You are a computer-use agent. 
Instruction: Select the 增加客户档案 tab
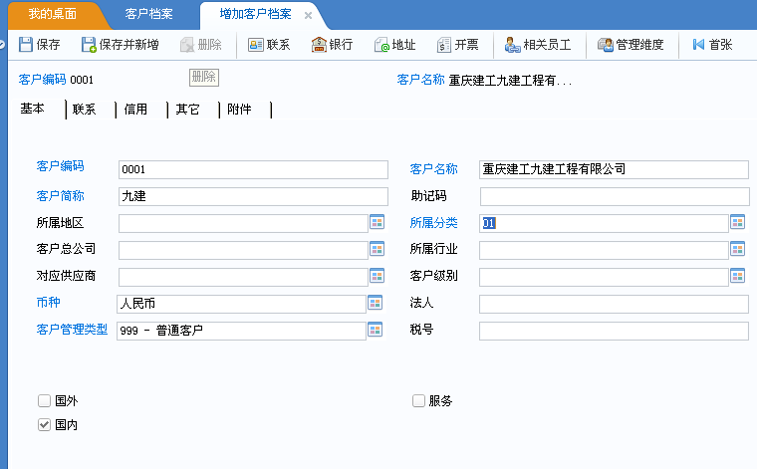click(255, 14)
